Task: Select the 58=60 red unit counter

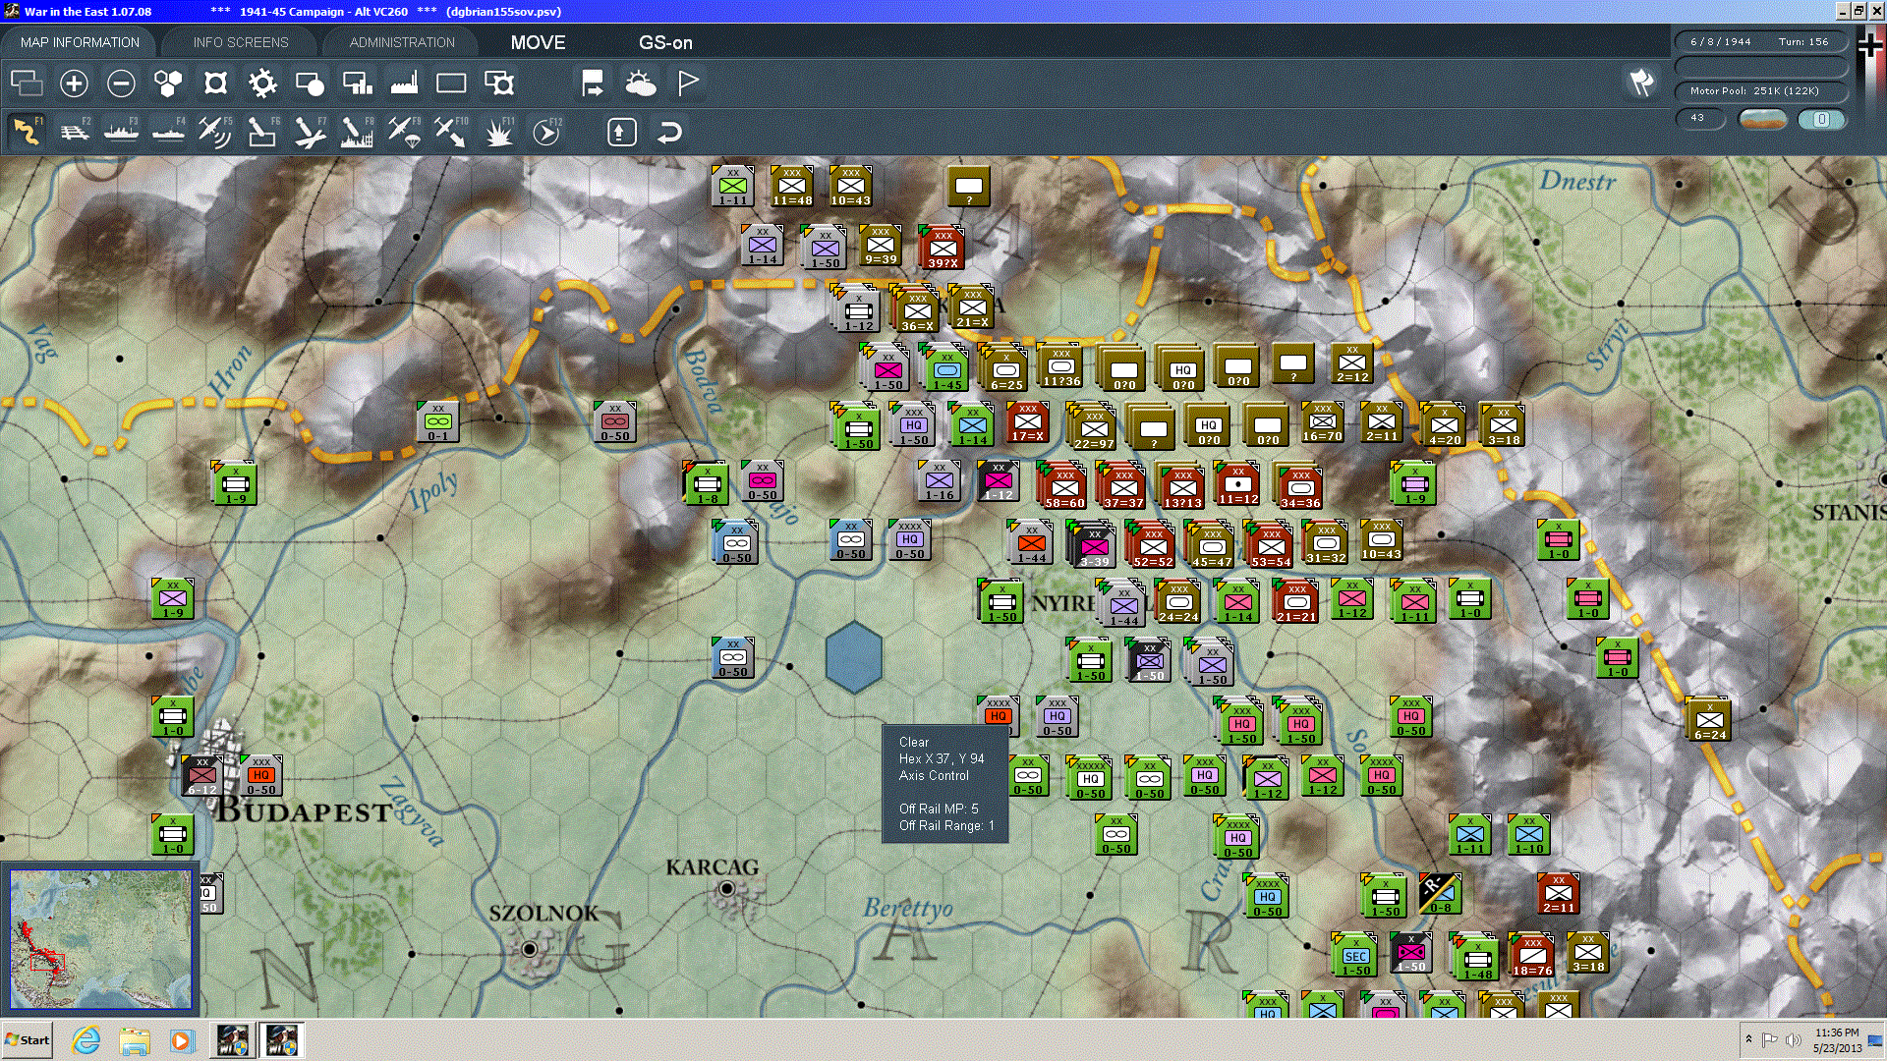Action: [x=1064, y=487]
